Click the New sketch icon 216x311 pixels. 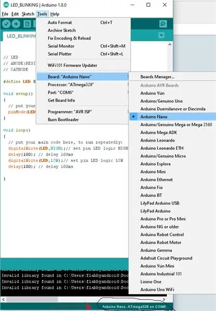[27, 24]
